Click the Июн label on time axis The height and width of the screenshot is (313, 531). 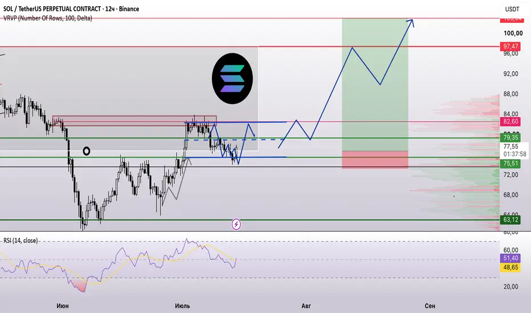tap(63, 306)
